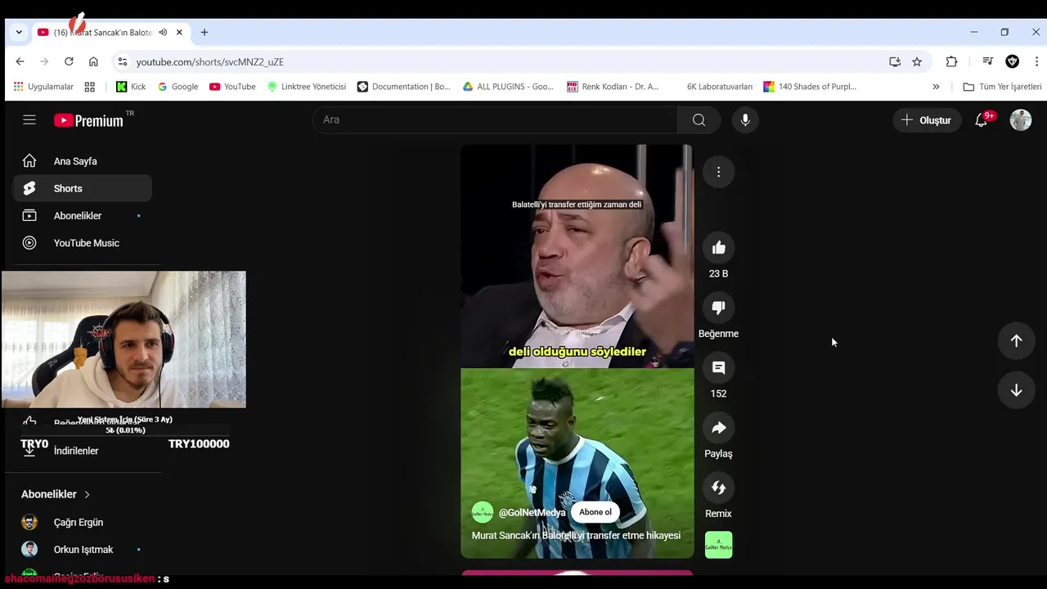Open the @GolNetMedya channel link

[532, 513]
